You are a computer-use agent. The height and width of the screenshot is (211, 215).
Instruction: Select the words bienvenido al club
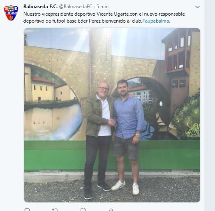point(122,21)
